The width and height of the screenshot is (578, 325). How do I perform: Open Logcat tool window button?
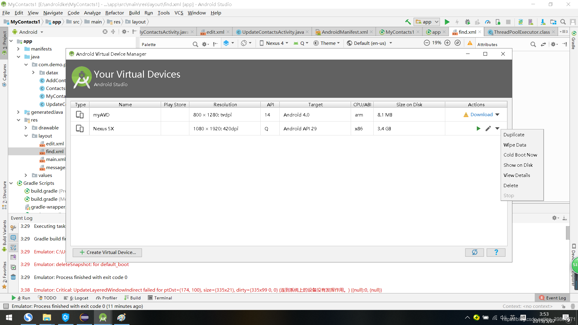76,298
